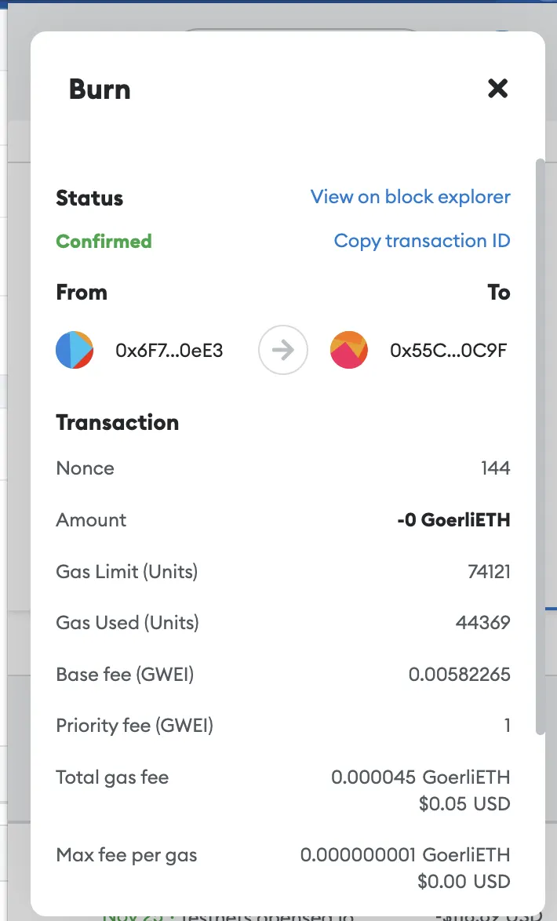Copy sender address 0x6F7...0eE3

click(169, 351)
